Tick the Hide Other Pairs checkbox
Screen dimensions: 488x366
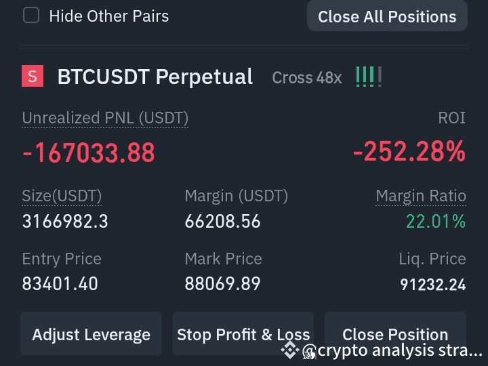31,15
